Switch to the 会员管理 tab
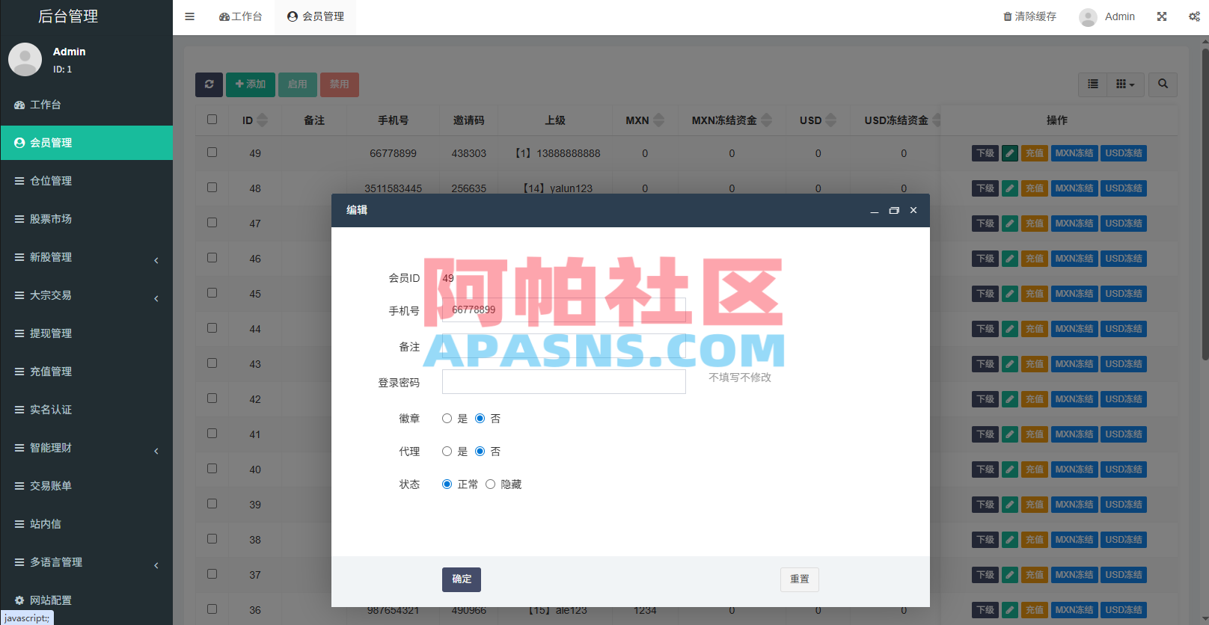Image resolution: width=1209 pixels, height=625 pixels. tap(316, 16)
